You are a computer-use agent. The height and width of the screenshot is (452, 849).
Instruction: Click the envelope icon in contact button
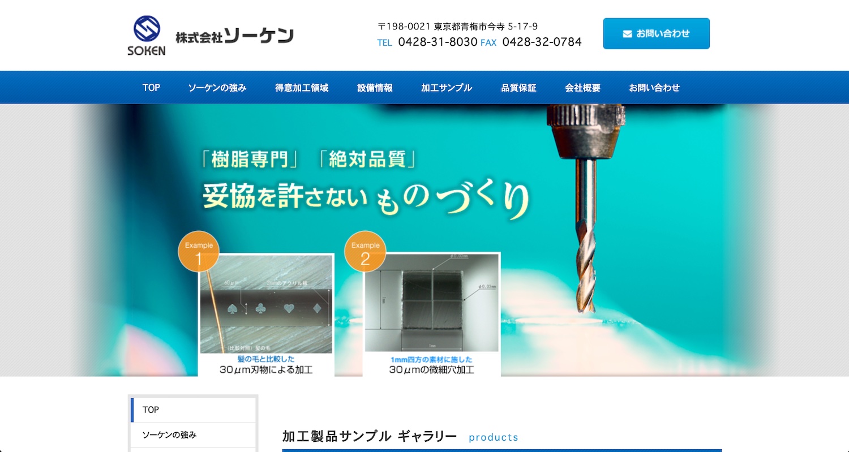[627, 34]
